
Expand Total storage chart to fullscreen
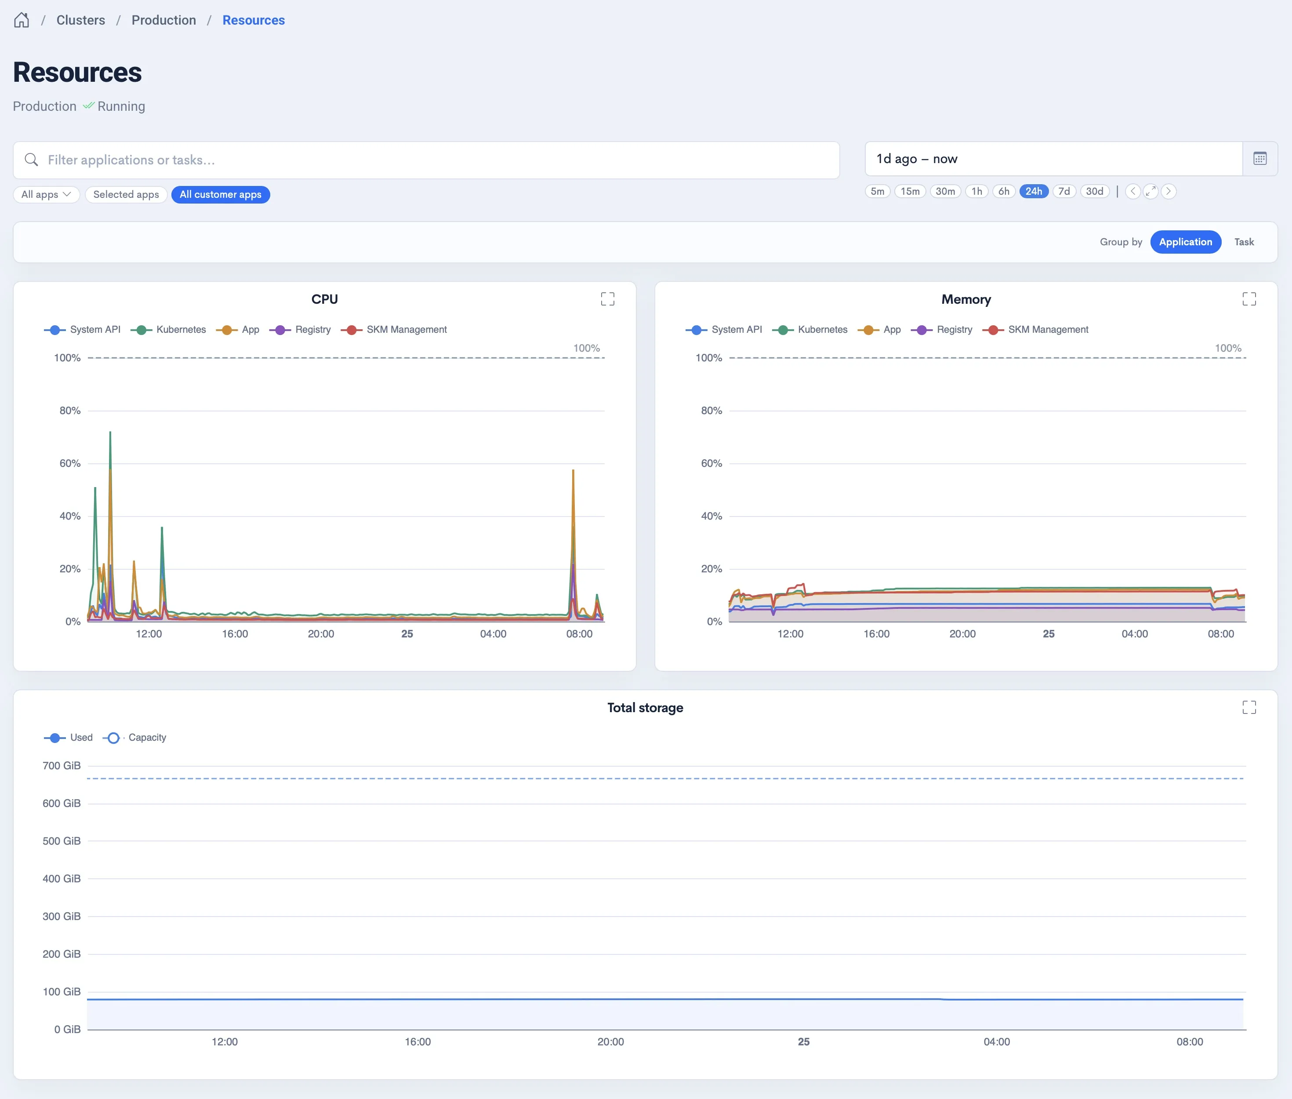(1249, 707)
